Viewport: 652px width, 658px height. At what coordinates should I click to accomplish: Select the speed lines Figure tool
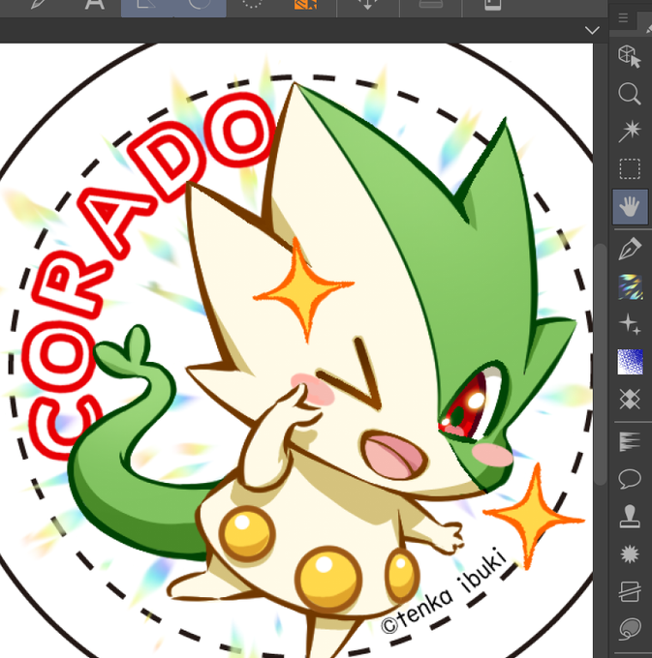click(x=630, y=441)
